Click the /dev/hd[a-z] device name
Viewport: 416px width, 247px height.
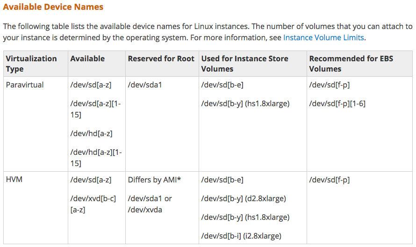91,133
